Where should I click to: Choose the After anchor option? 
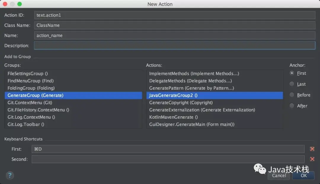(292, 106)
